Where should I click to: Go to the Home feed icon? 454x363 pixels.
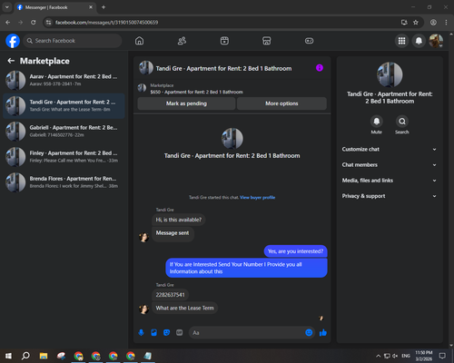[x=139, y=41]
